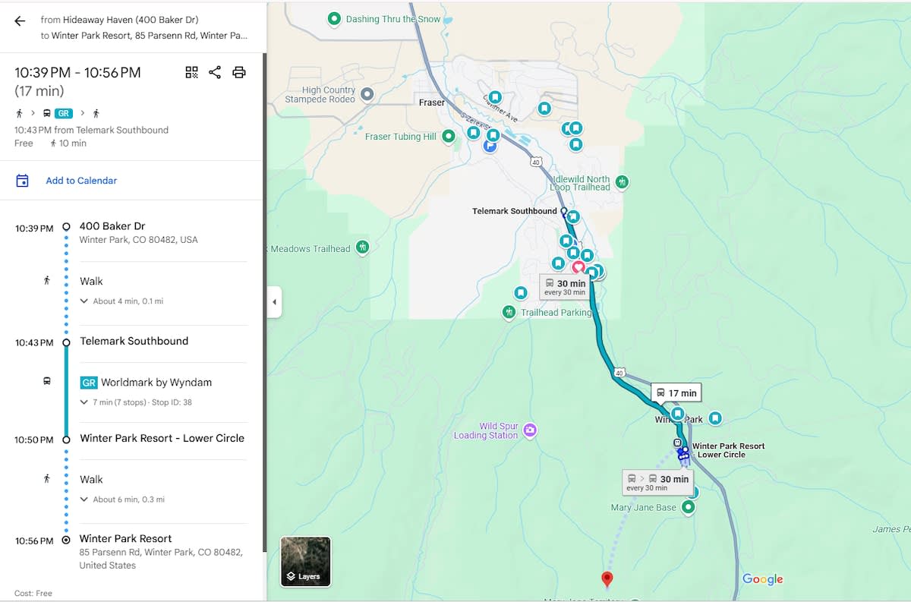This screenshot has width=911, height=602.
Task: Open the QR code send-to-phone icon
Action: (191, 72)
